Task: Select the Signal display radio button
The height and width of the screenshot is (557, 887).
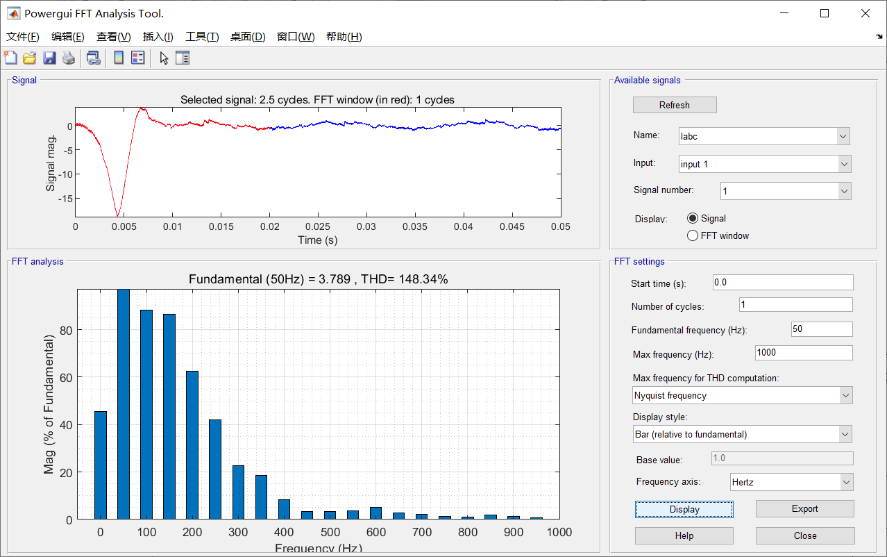Action: (692, 218)
